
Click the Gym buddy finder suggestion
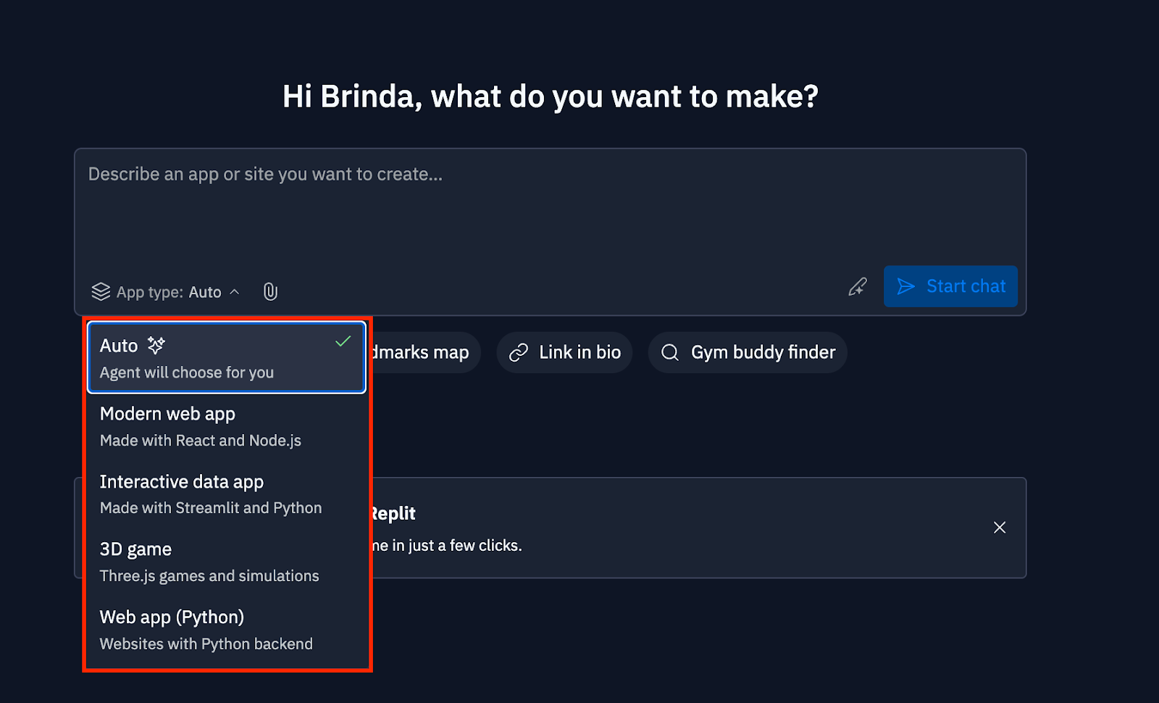[x=762, y=353]
